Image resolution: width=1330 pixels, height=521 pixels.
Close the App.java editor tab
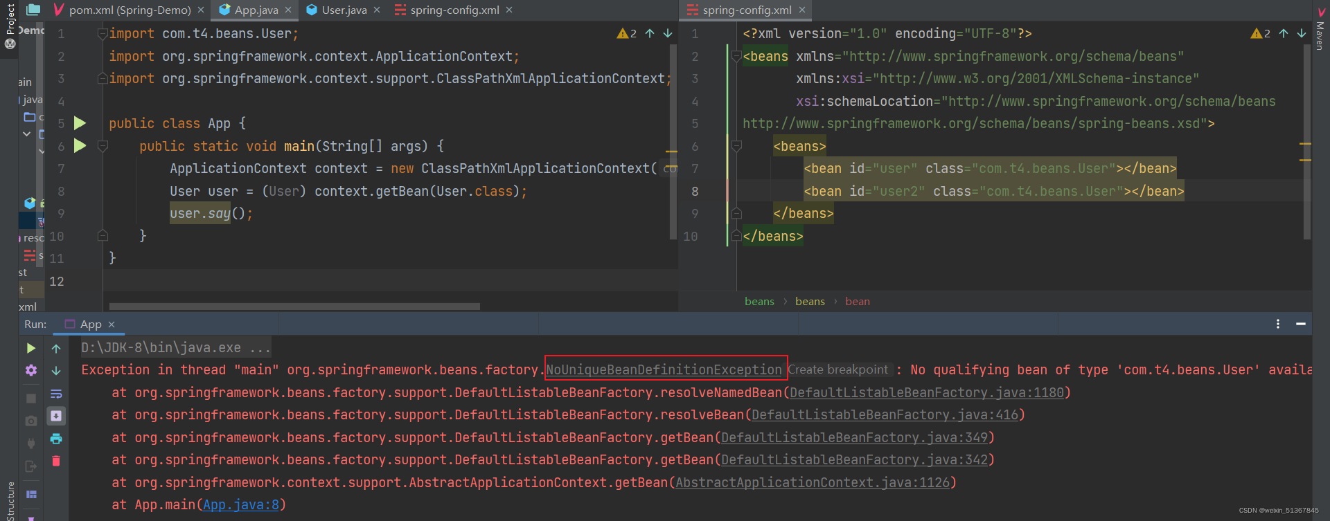click(289, 10)
